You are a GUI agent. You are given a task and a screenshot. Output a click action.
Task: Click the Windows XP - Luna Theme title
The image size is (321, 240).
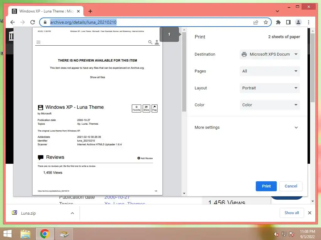pyautogui.click(x=75, y=107)
